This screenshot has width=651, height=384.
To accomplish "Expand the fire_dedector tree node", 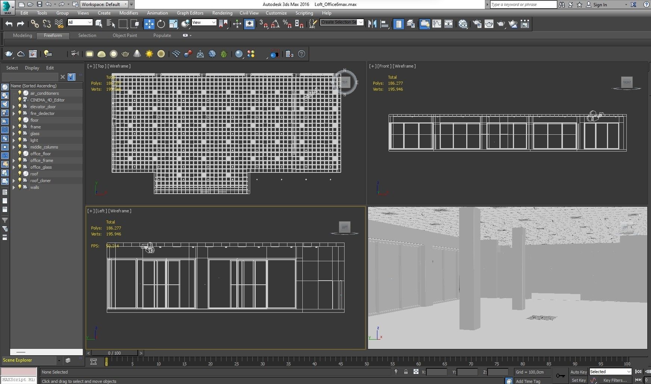I will click(14, 113).
